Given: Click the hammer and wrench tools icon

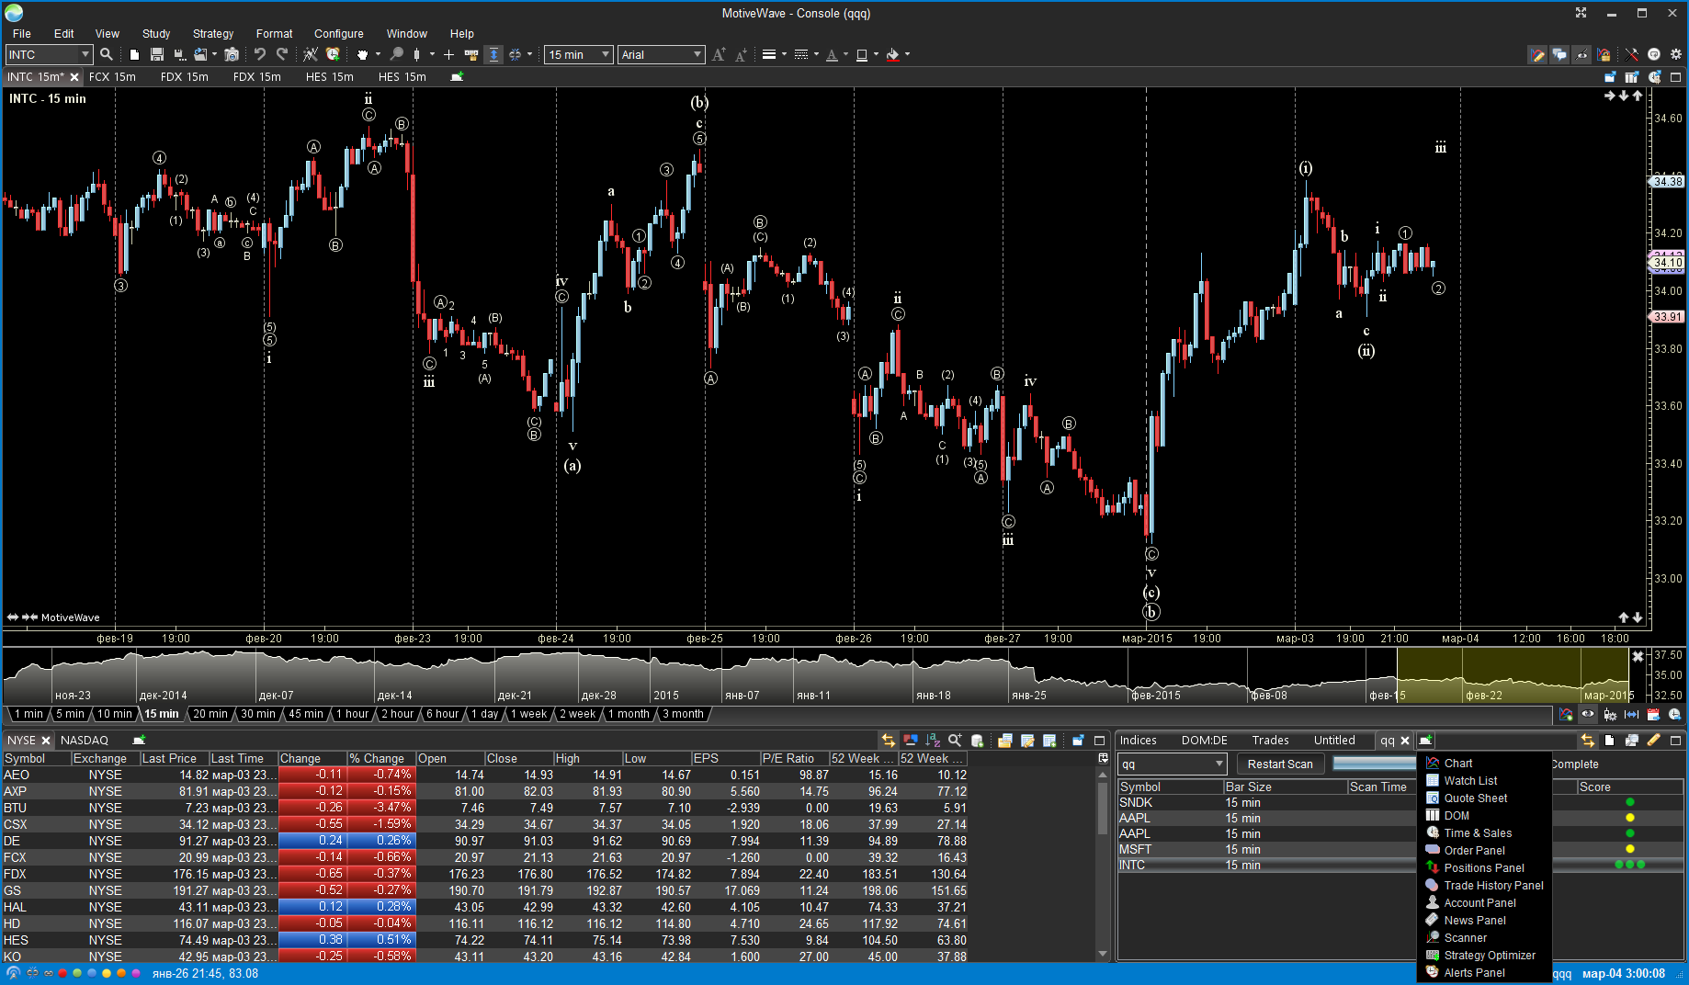Looking at the screenshot, I should pyautogui.click(x=1631, y=55).
